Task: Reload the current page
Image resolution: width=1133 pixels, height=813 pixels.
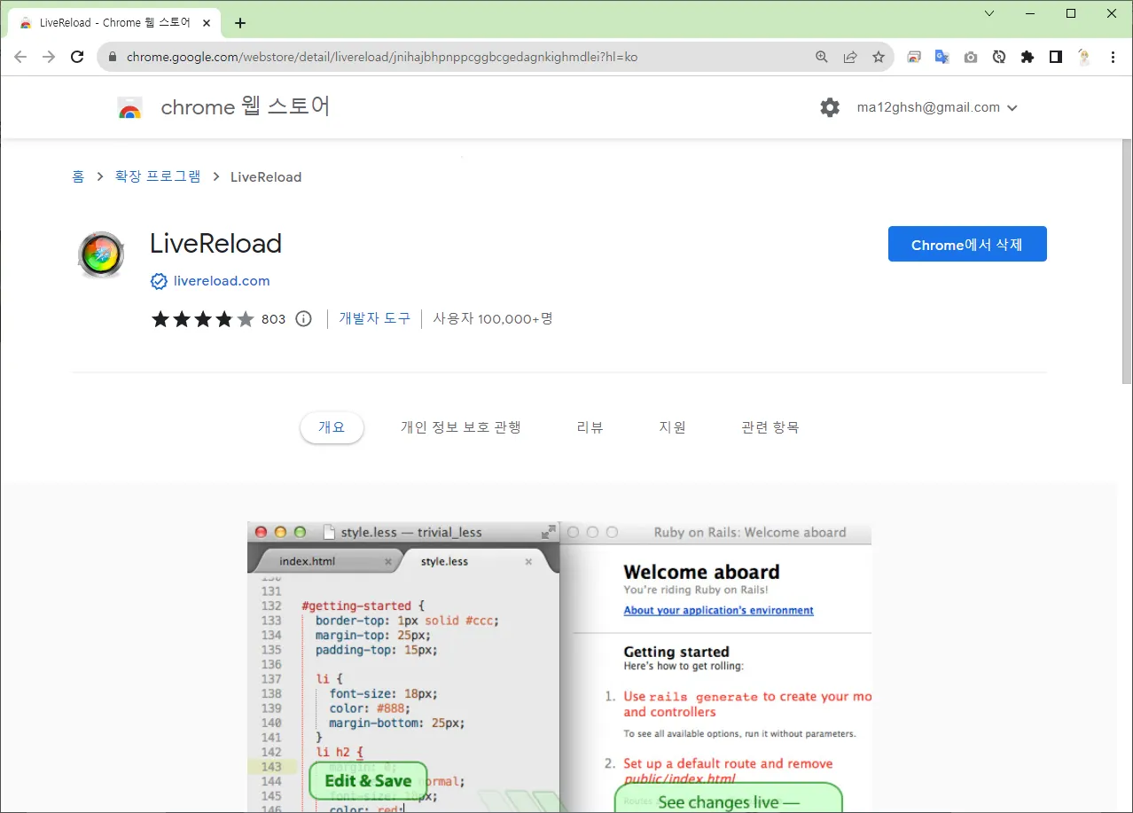Action: point(77,57)
